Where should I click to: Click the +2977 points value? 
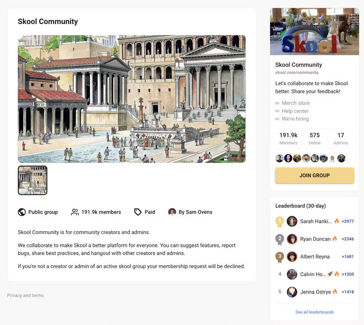[x=348, y=221]
